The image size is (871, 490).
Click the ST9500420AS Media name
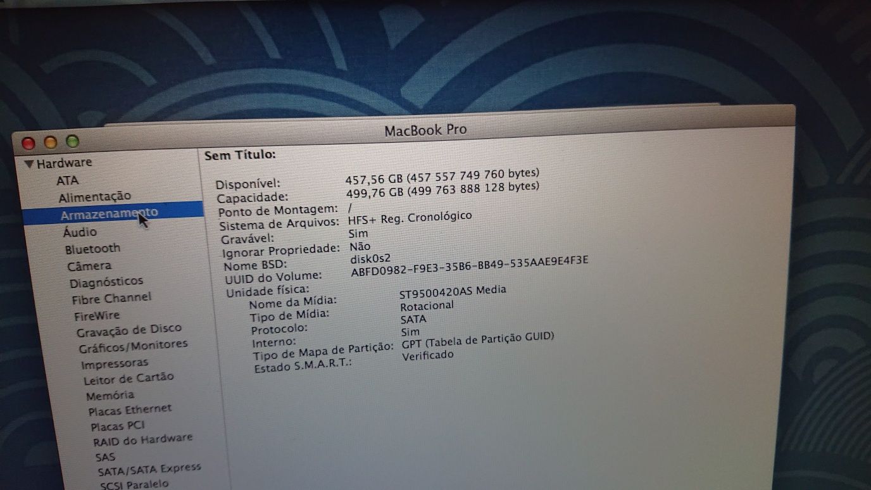tap(453, 292)
